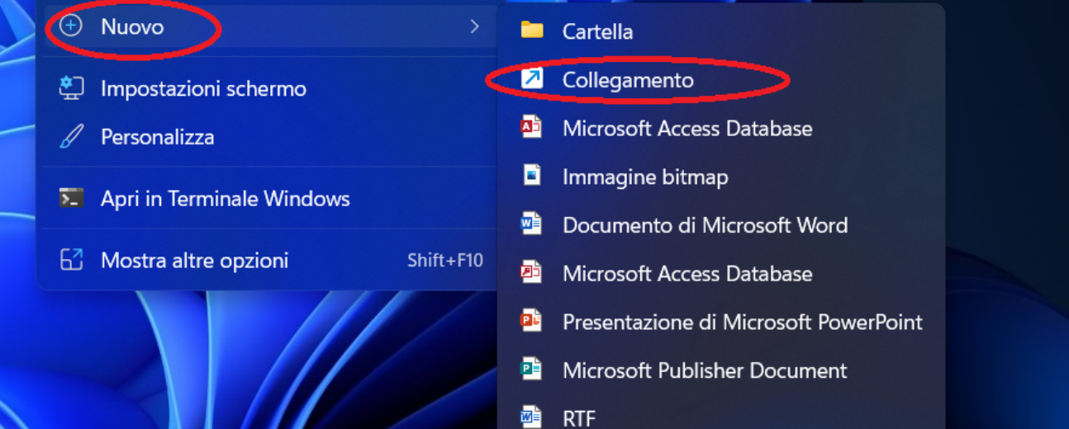The height and width of the screenshot is (429, 1069).
Task: Click the plus icon beside Nuovo
Action: pyautogui.click(x=72, y=26)
